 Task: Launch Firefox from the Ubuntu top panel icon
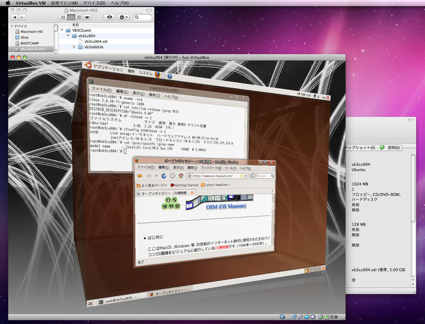158,74
